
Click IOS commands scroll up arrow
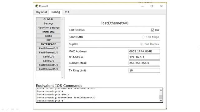(161, 90)
